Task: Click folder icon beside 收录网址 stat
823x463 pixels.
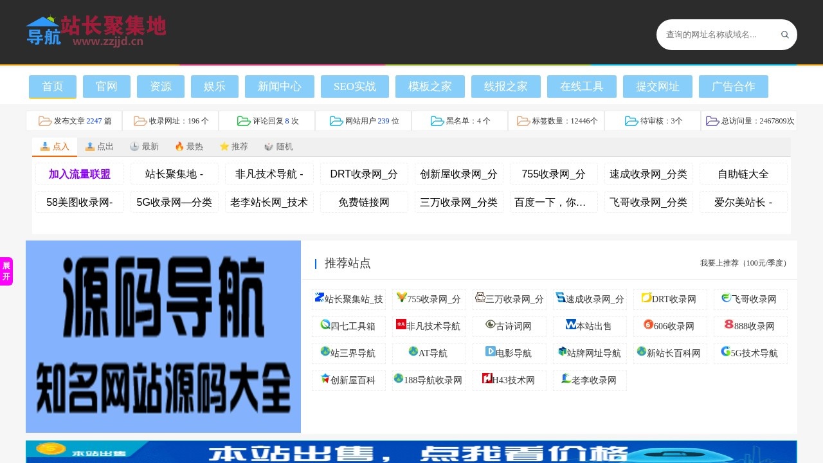Action: (x=140, y=121)
